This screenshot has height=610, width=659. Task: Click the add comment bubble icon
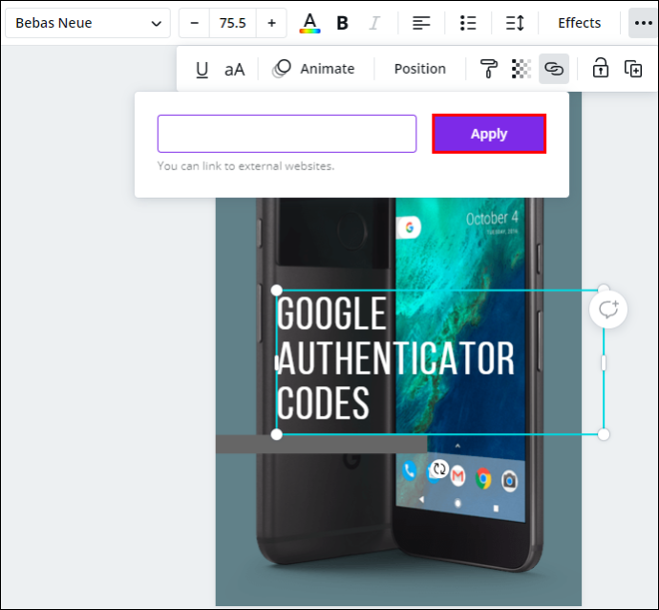click(x=608, y=310)
